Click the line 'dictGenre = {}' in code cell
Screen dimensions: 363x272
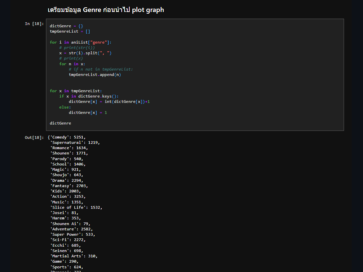click(66, 26)
